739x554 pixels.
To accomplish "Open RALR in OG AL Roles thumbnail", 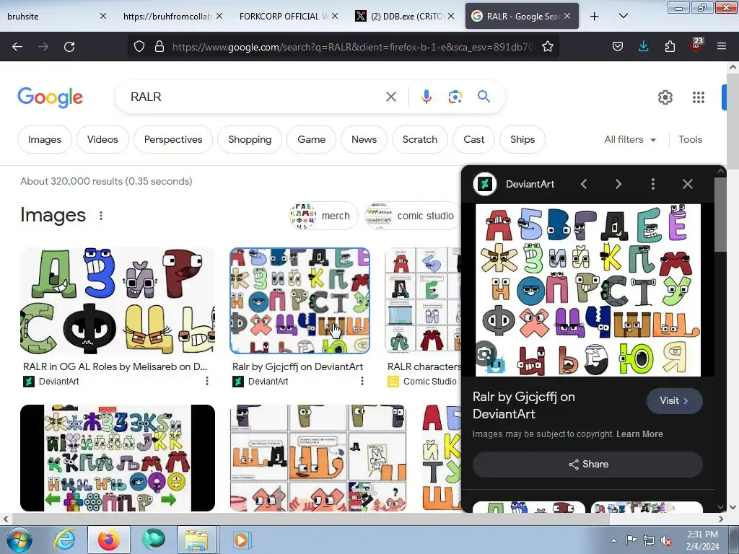I will (118, 301).
